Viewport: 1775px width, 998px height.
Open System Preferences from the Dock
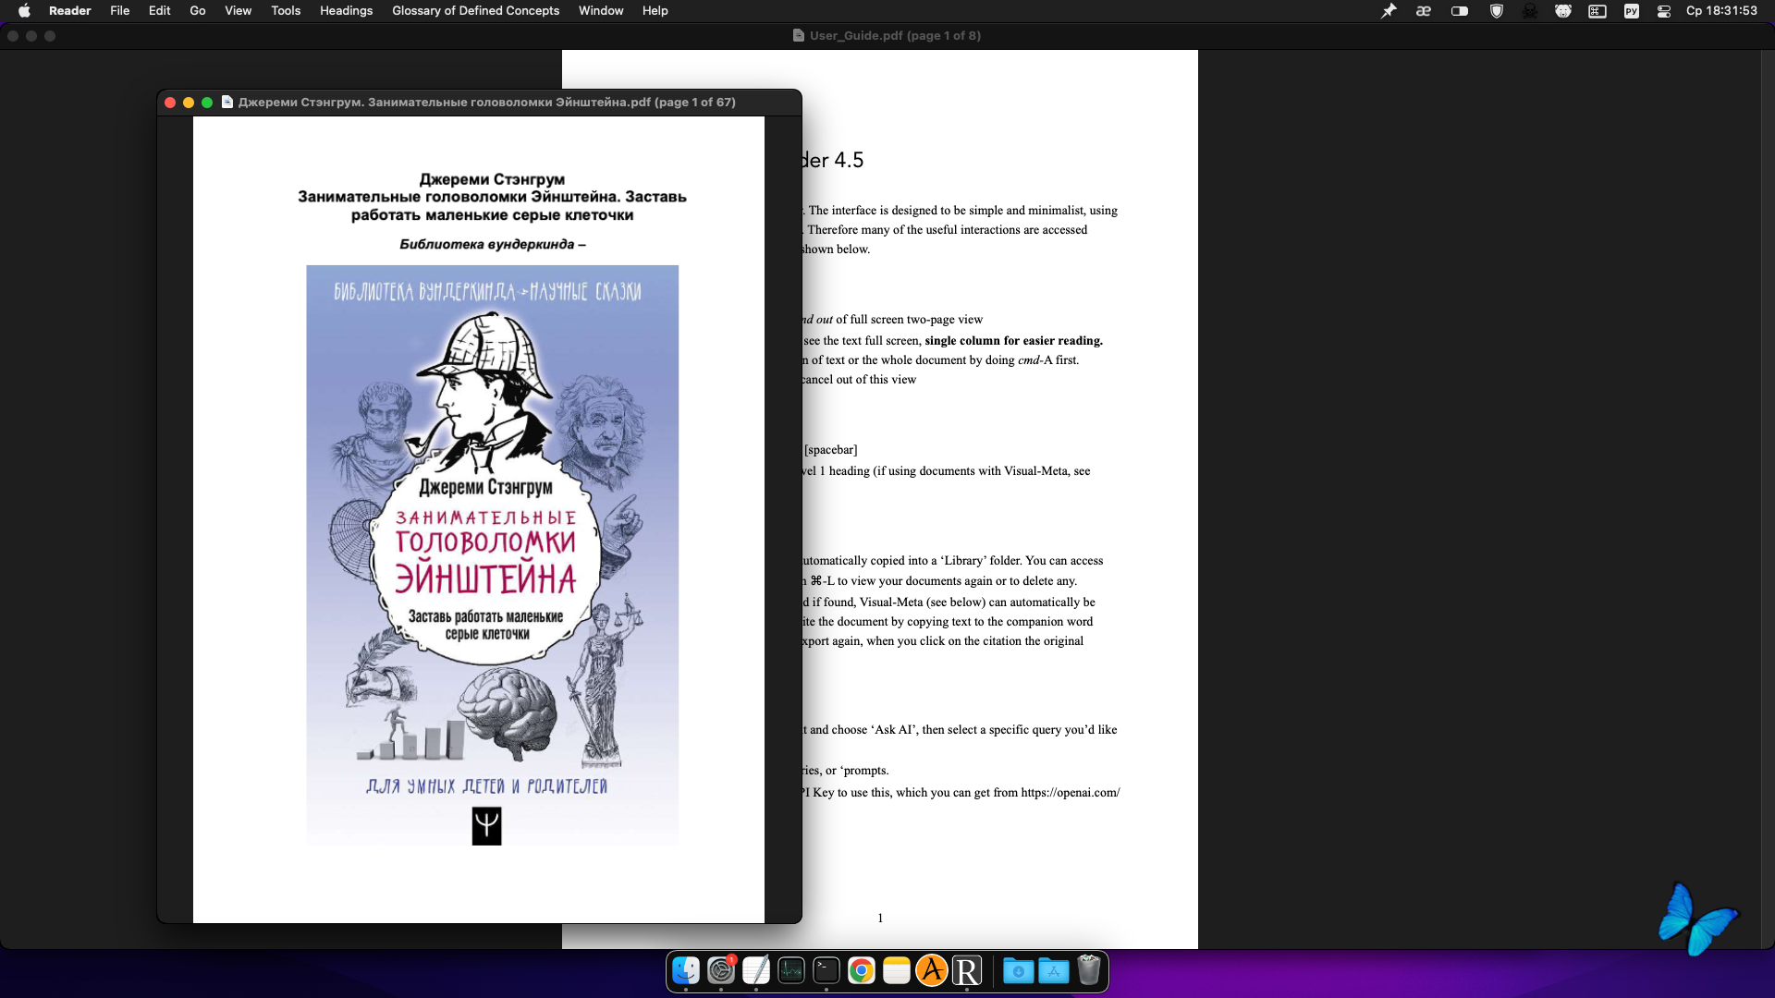pyautogui.click(x=721, y=970)
